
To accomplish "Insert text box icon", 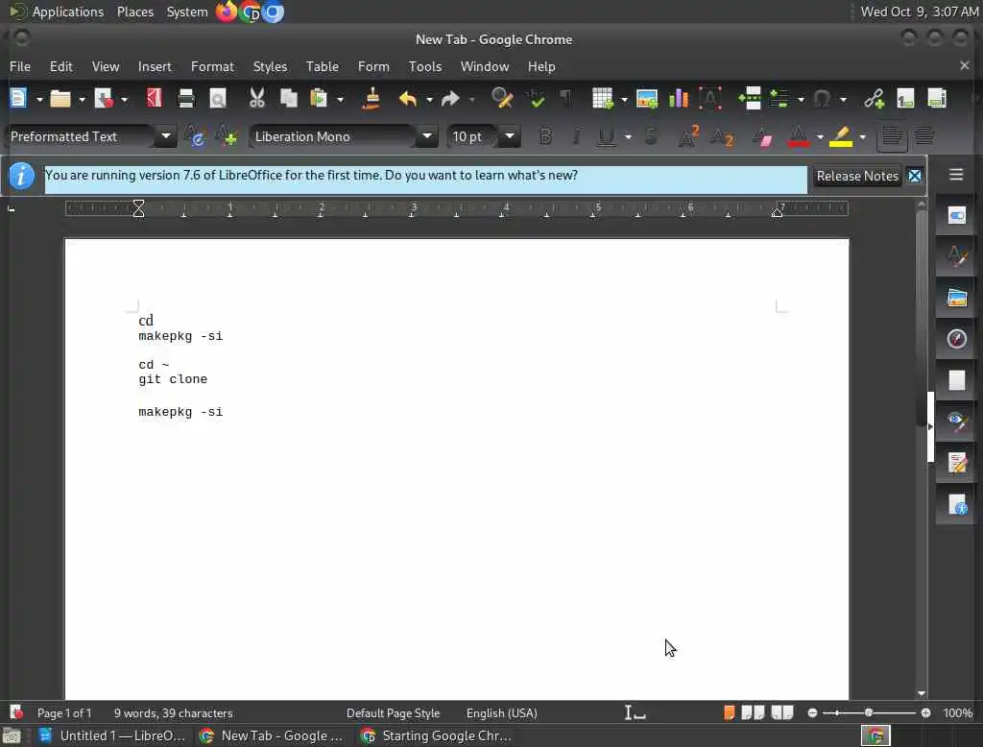I will [x=710, y=99].
